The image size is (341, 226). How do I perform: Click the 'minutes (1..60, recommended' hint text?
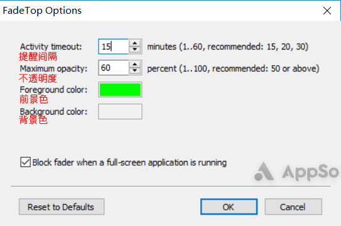(x=205, y=46)
